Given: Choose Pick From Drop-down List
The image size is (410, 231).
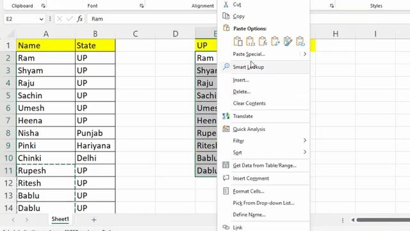Looking at the screenshot, I should click(x=263, y=203).
